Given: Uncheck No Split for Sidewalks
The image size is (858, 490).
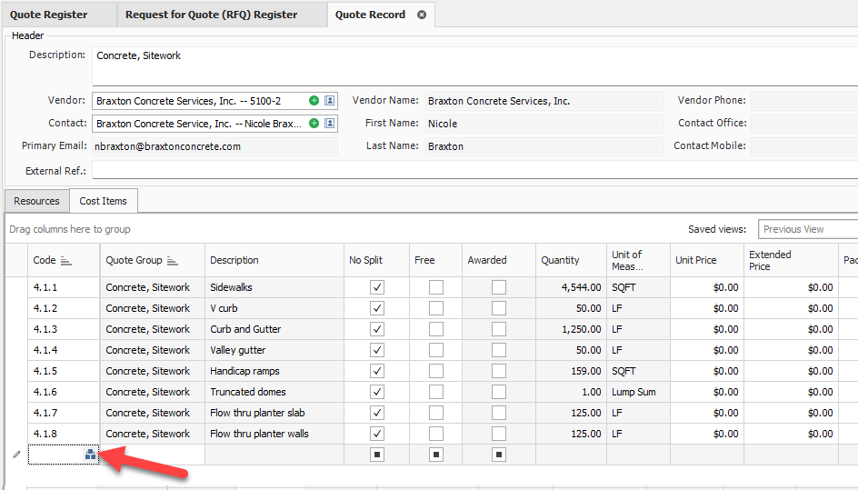Looking at the screenshot, I should click(377, 287).
